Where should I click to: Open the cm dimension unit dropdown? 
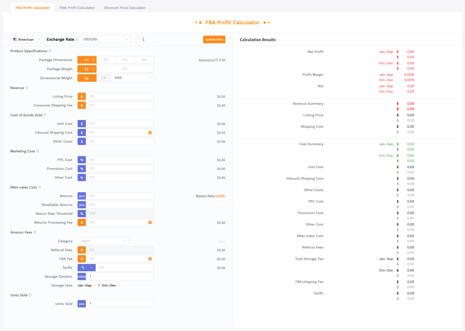pyautogui.click(x=87, y=60)
